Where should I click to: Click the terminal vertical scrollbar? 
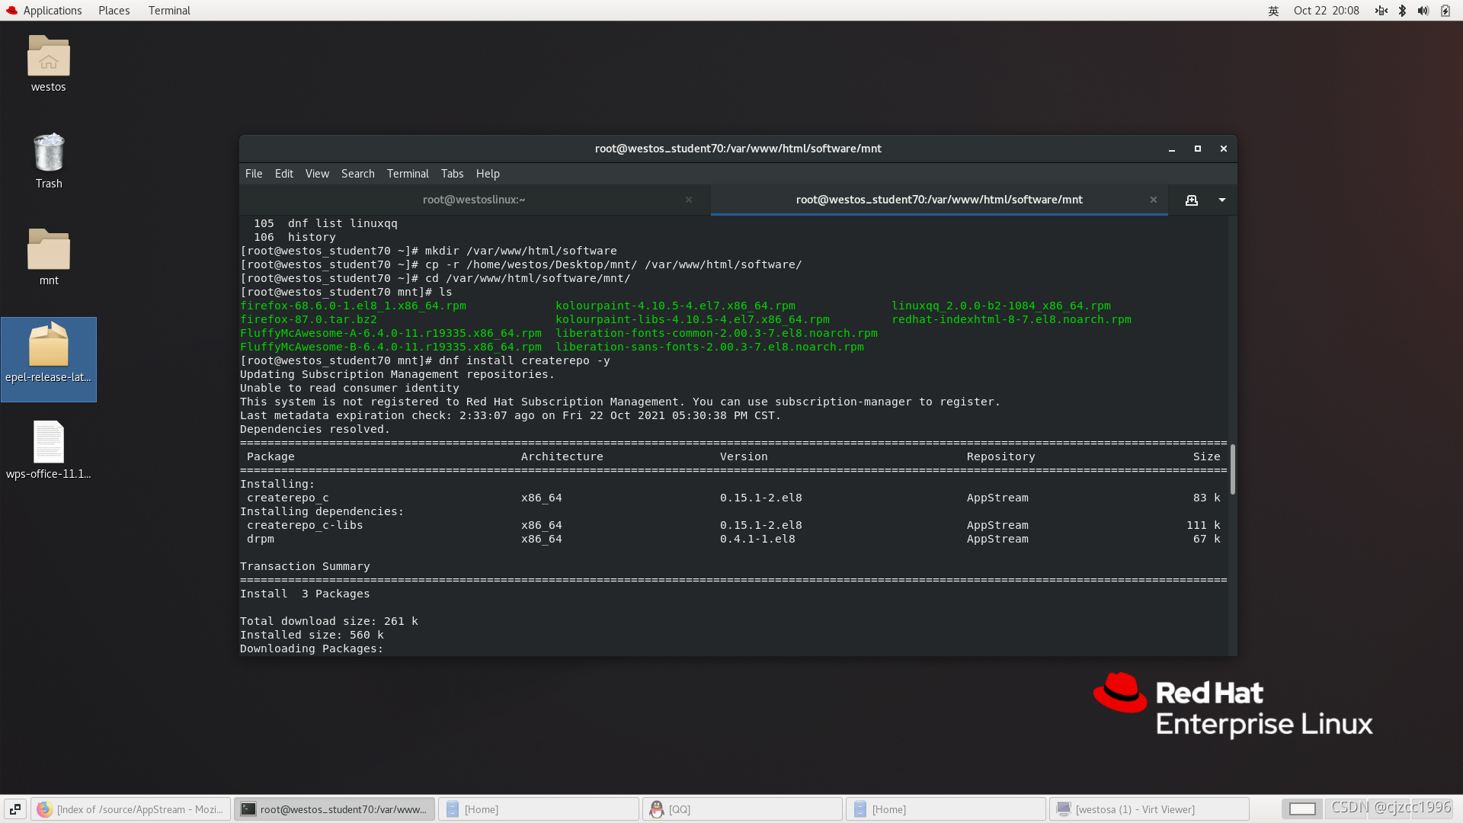pos(1232,469)
